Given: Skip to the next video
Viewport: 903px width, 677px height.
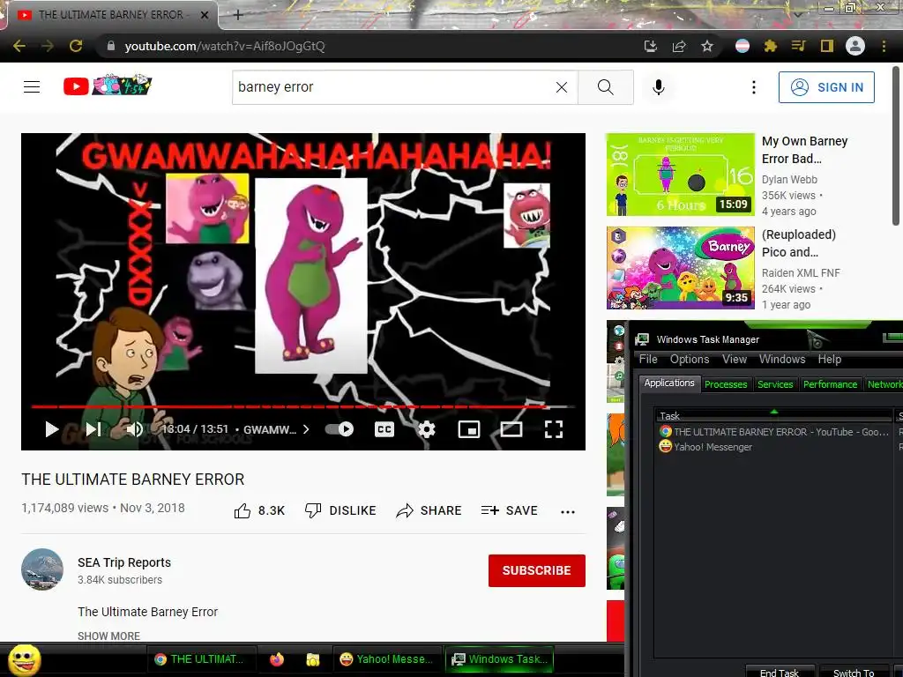Looking at the screenshot, I should pos(93,429).
